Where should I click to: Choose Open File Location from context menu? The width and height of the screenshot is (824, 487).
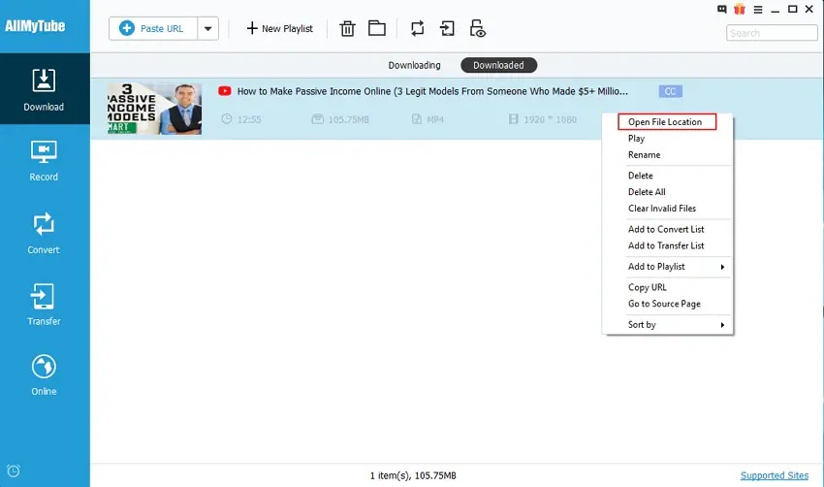click(667, 122)
